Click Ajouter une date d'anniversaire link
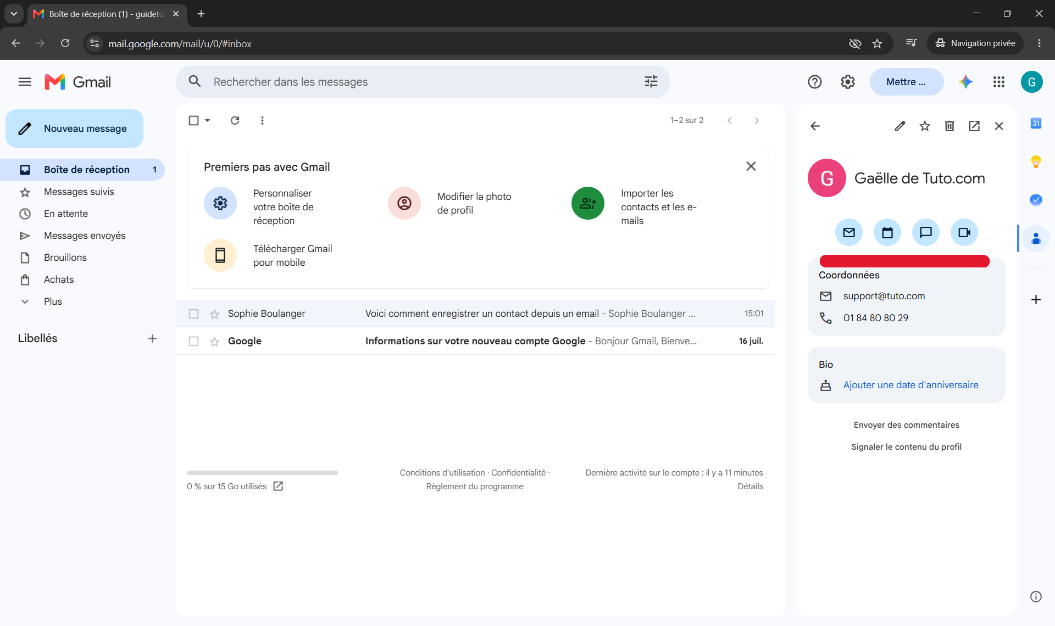 (910, 385)
